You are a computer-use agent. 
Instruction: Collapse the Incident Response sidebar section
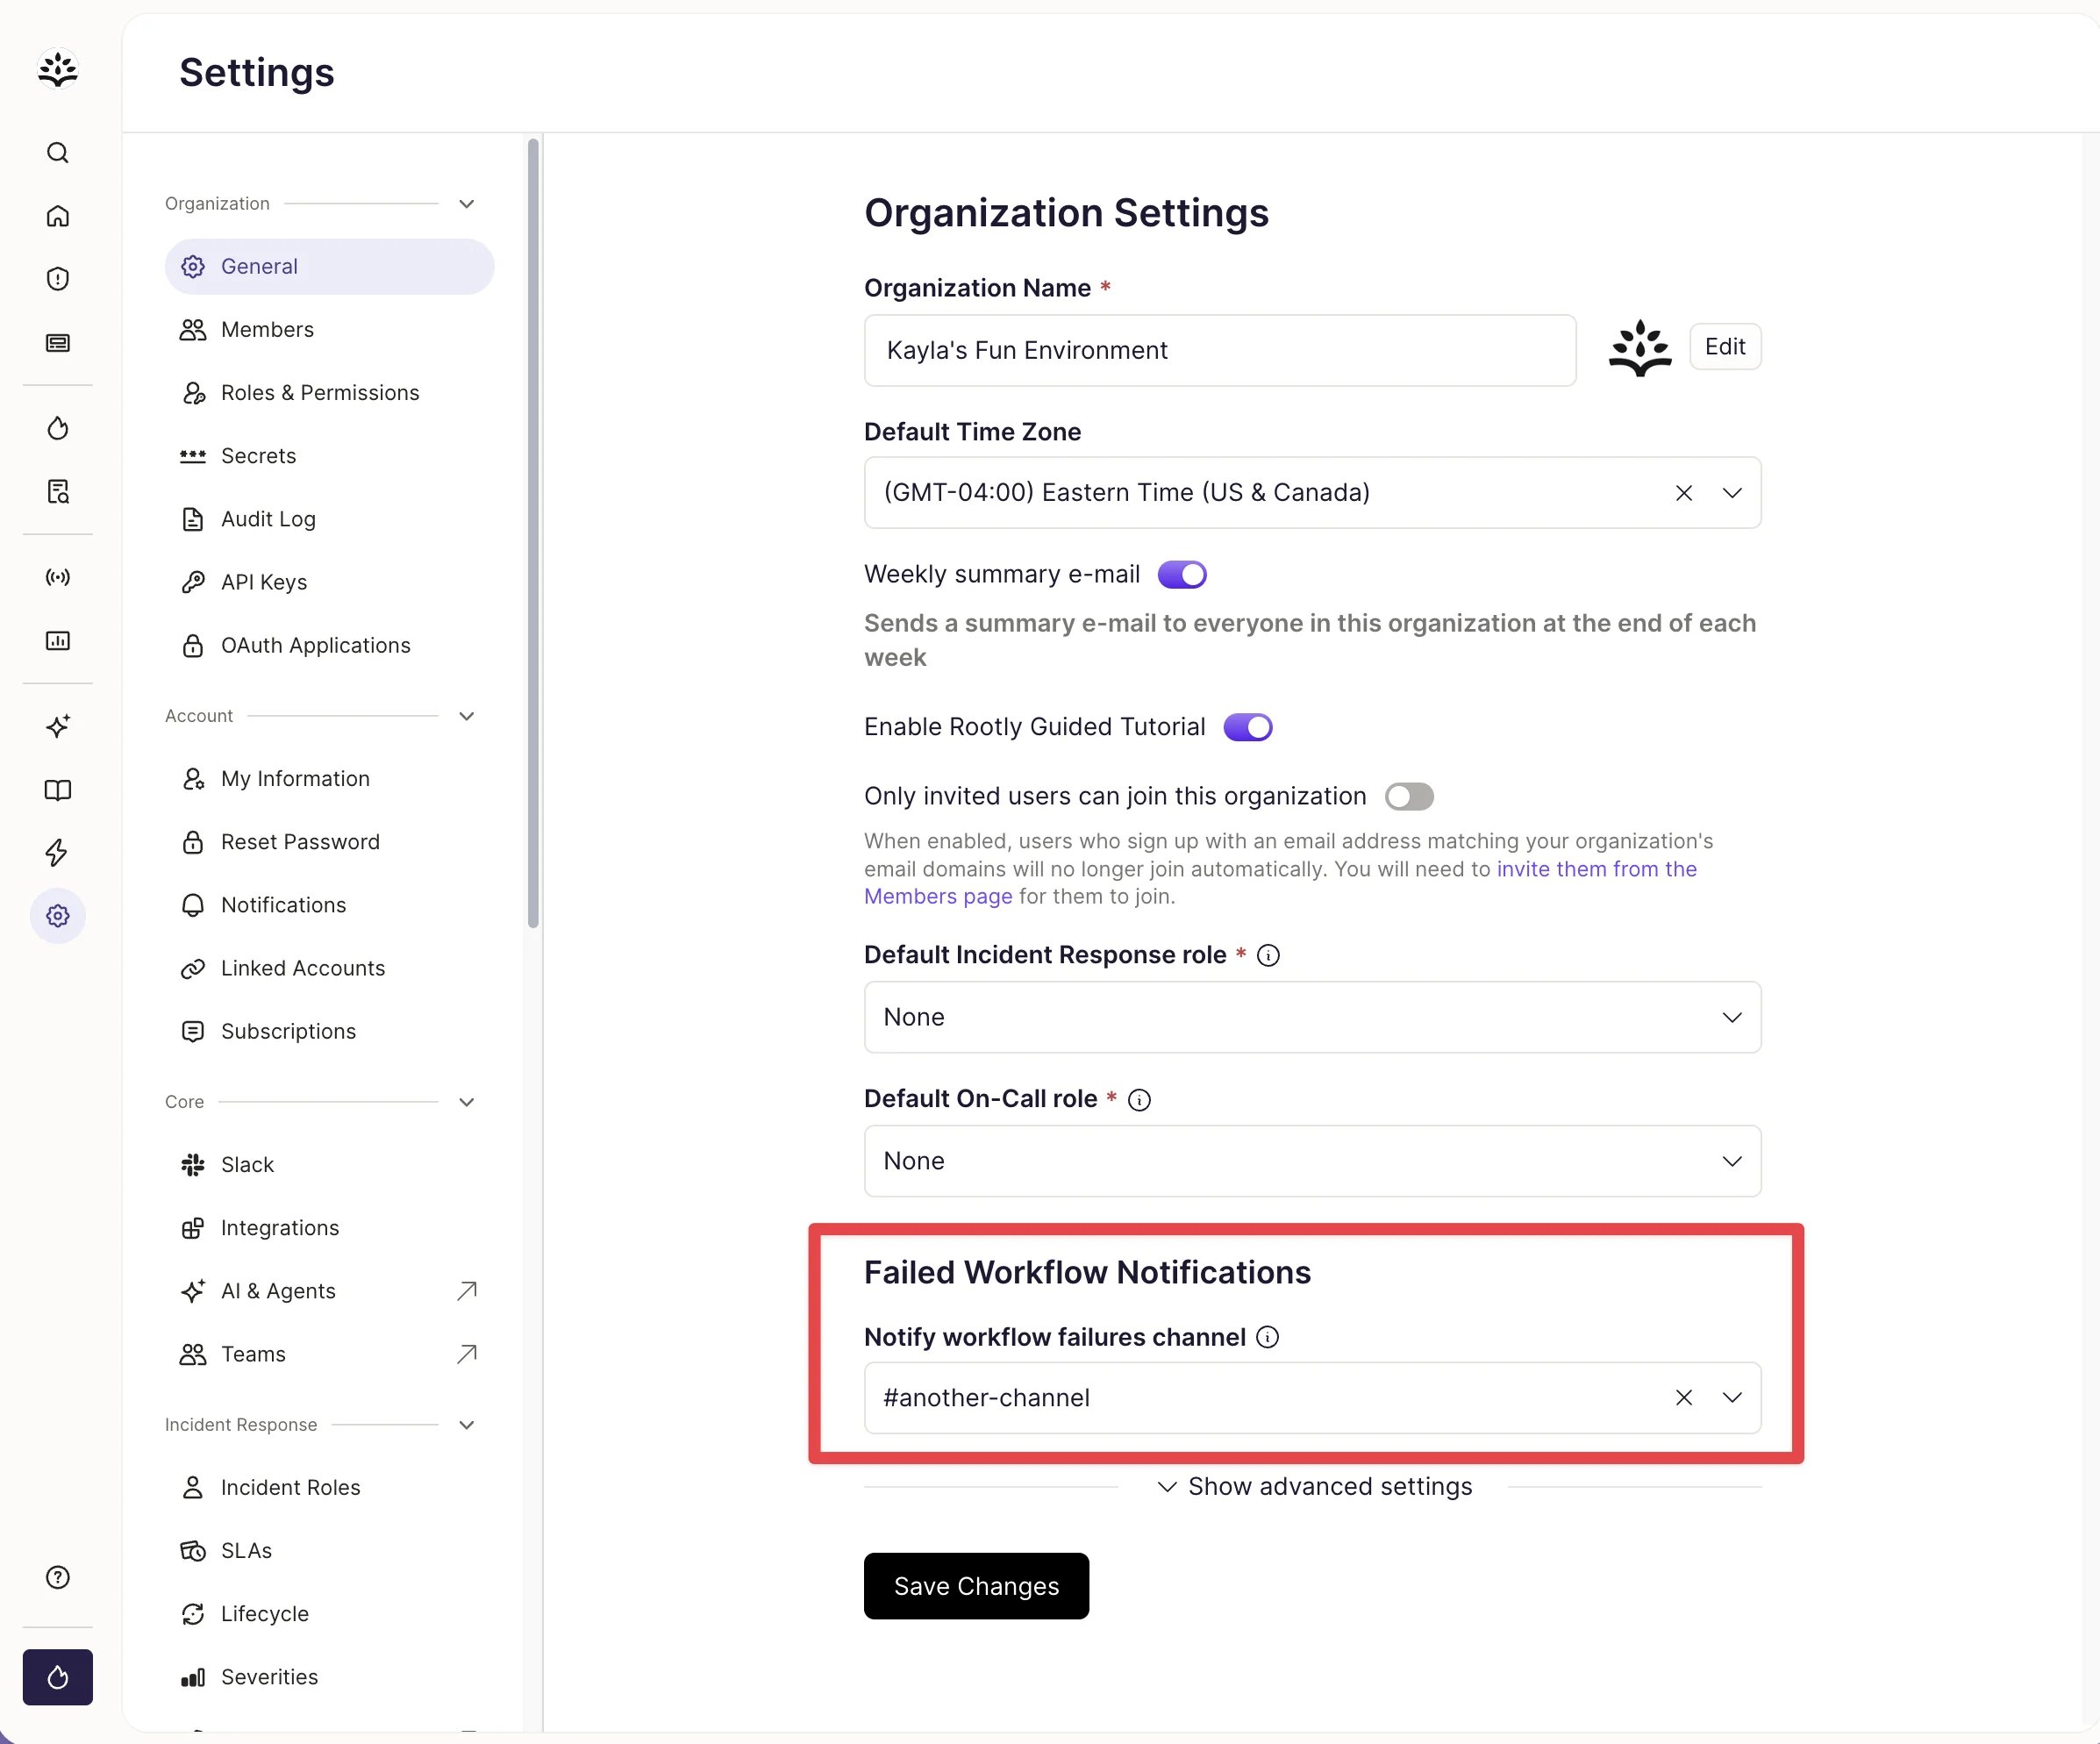(466, 1425)
